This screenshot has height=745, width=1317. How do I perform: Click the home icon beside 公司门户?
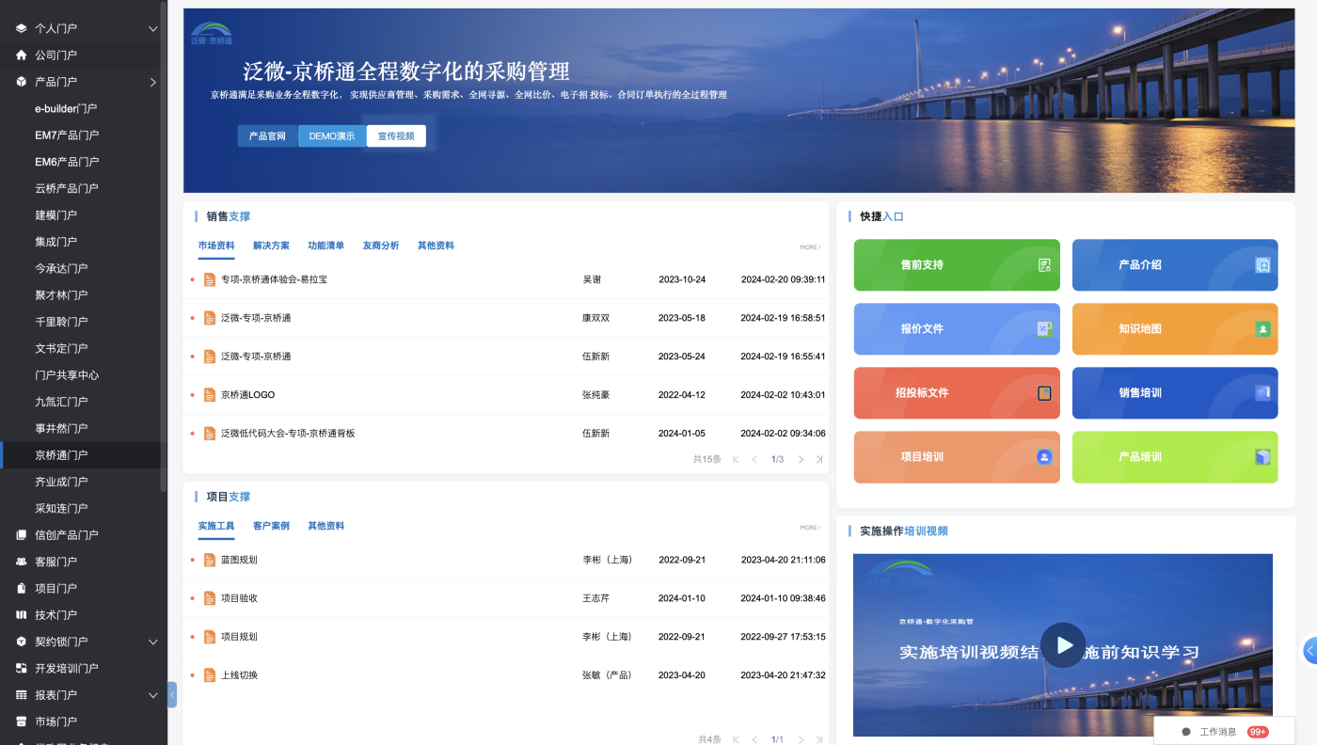tap(21, 55)
